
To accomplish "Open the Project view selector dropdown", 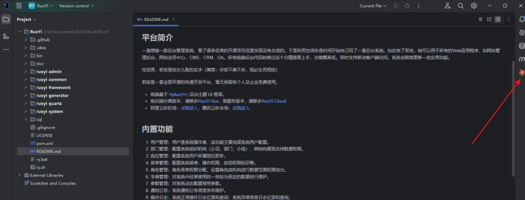I will click(27, 19).
